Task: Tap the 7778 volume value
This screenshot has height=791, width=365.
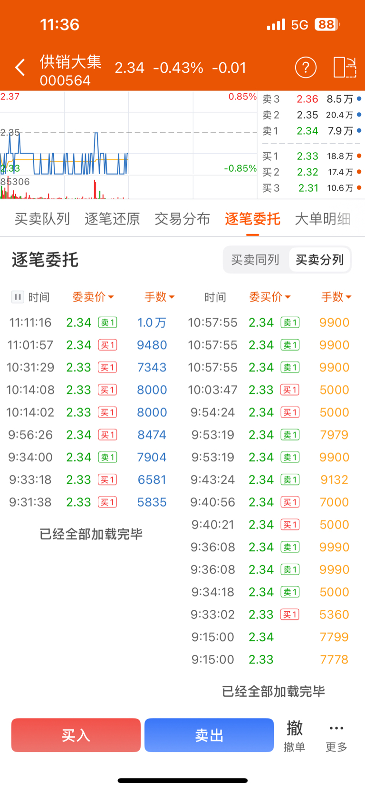Action: click(x=335, y=660)
